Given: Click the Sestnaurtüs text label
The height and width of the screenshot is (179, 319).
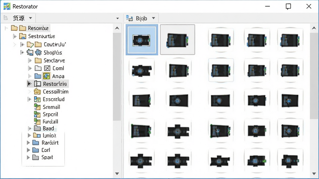Looking at the screenshot, I should pyautogui.click(x=41, y=36).
